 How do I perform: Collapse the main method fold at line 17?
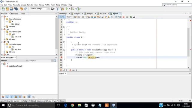click(x=64, y=50)
